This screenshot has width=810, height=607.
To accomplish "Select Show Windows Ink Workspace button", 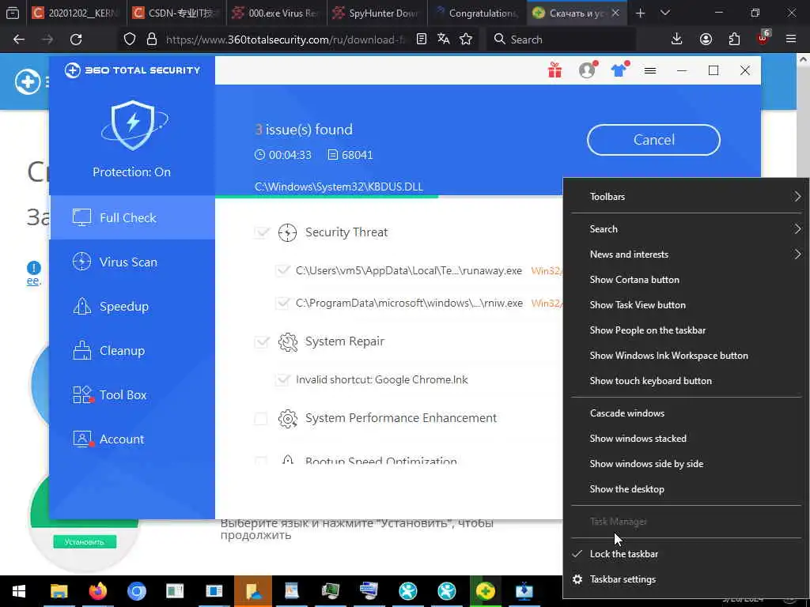I will tap(686, 355).
